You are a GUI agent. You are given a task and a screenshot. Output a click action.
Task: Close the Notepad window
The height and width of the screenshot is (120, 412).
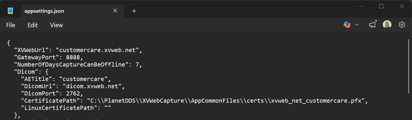click(x=402, y=6)
